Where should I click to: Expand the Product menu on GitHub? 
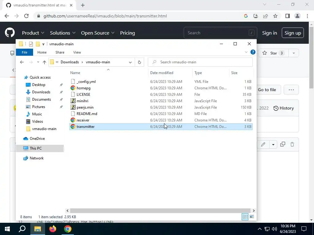(33, 33)
